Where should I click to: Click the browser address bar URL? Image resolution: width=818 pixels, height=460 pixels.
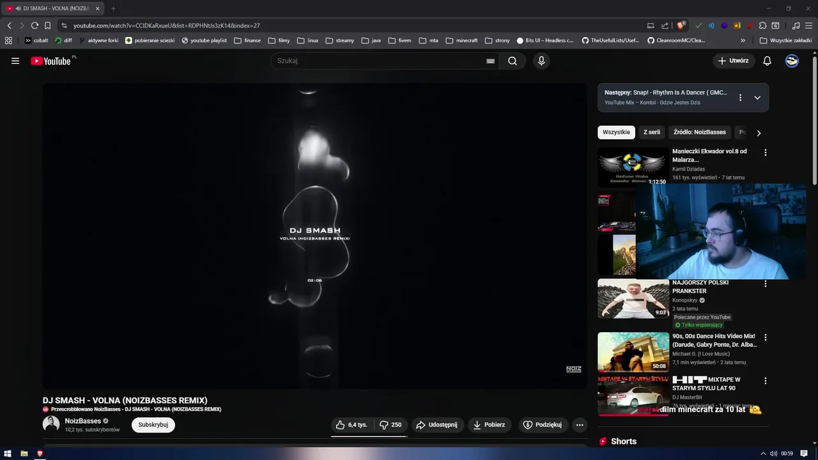[166, 26]
